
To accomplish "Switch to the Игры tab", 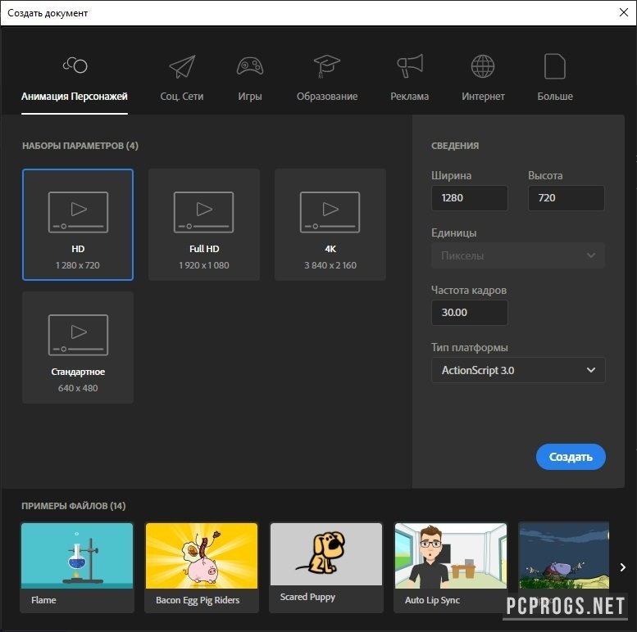I will [250, 97].
